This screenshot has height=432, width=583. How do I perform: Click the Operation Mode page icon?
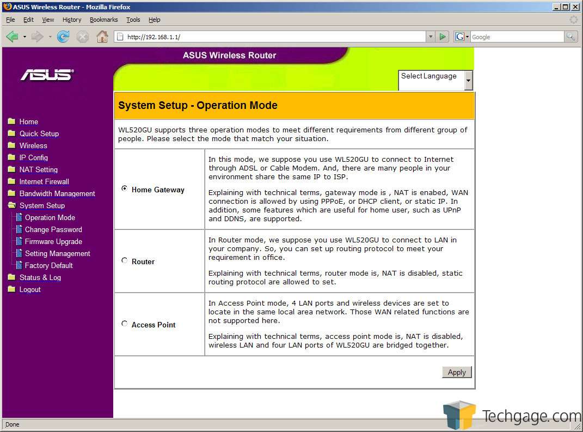point(19,217)
